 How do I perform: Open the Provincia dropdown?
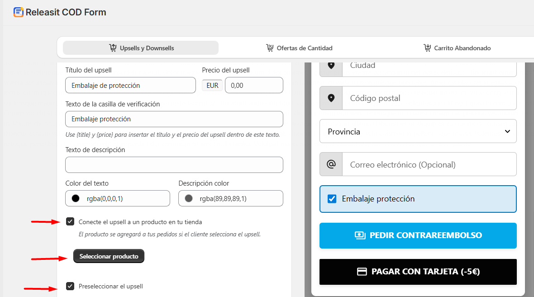pyautogui.click(x=418, y=131)
